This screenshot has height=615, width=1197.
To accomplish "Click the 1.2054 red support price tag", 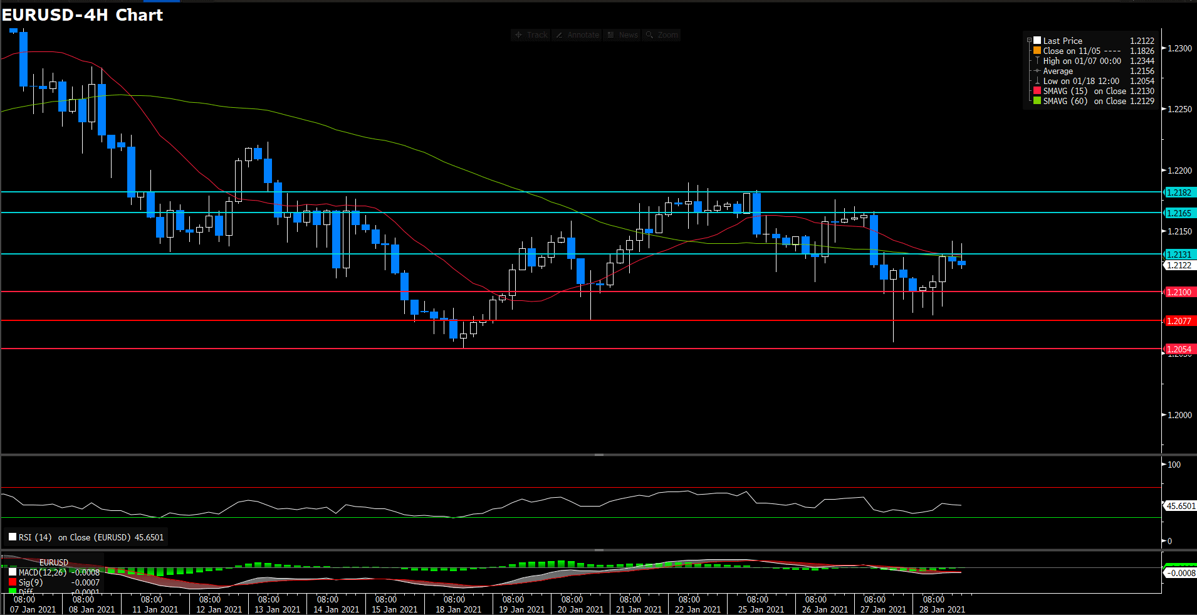I will pyautogui.click(x=1179, y=349).
